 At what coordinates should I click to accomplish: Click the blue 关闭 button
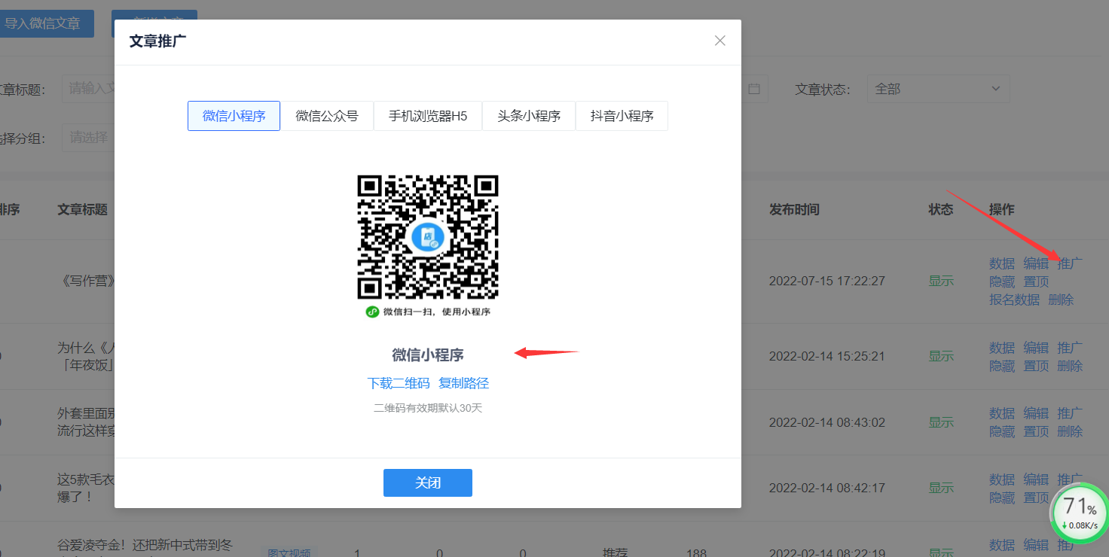[428, 482]
